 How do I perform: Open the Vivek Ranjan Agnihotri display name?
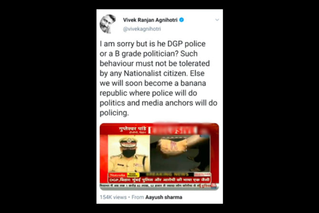coord(150,20)
